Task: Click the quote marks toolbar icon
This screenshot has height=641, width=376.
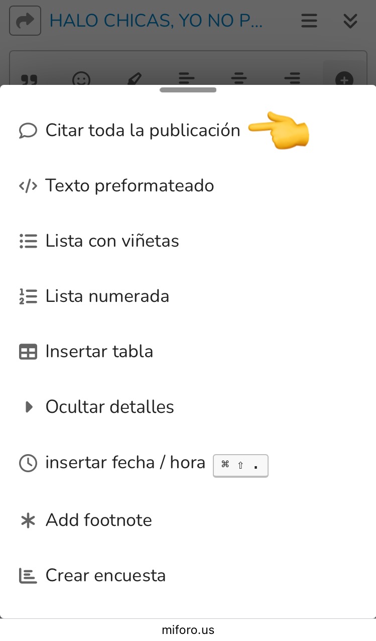Action: click(x=30, y=79)
